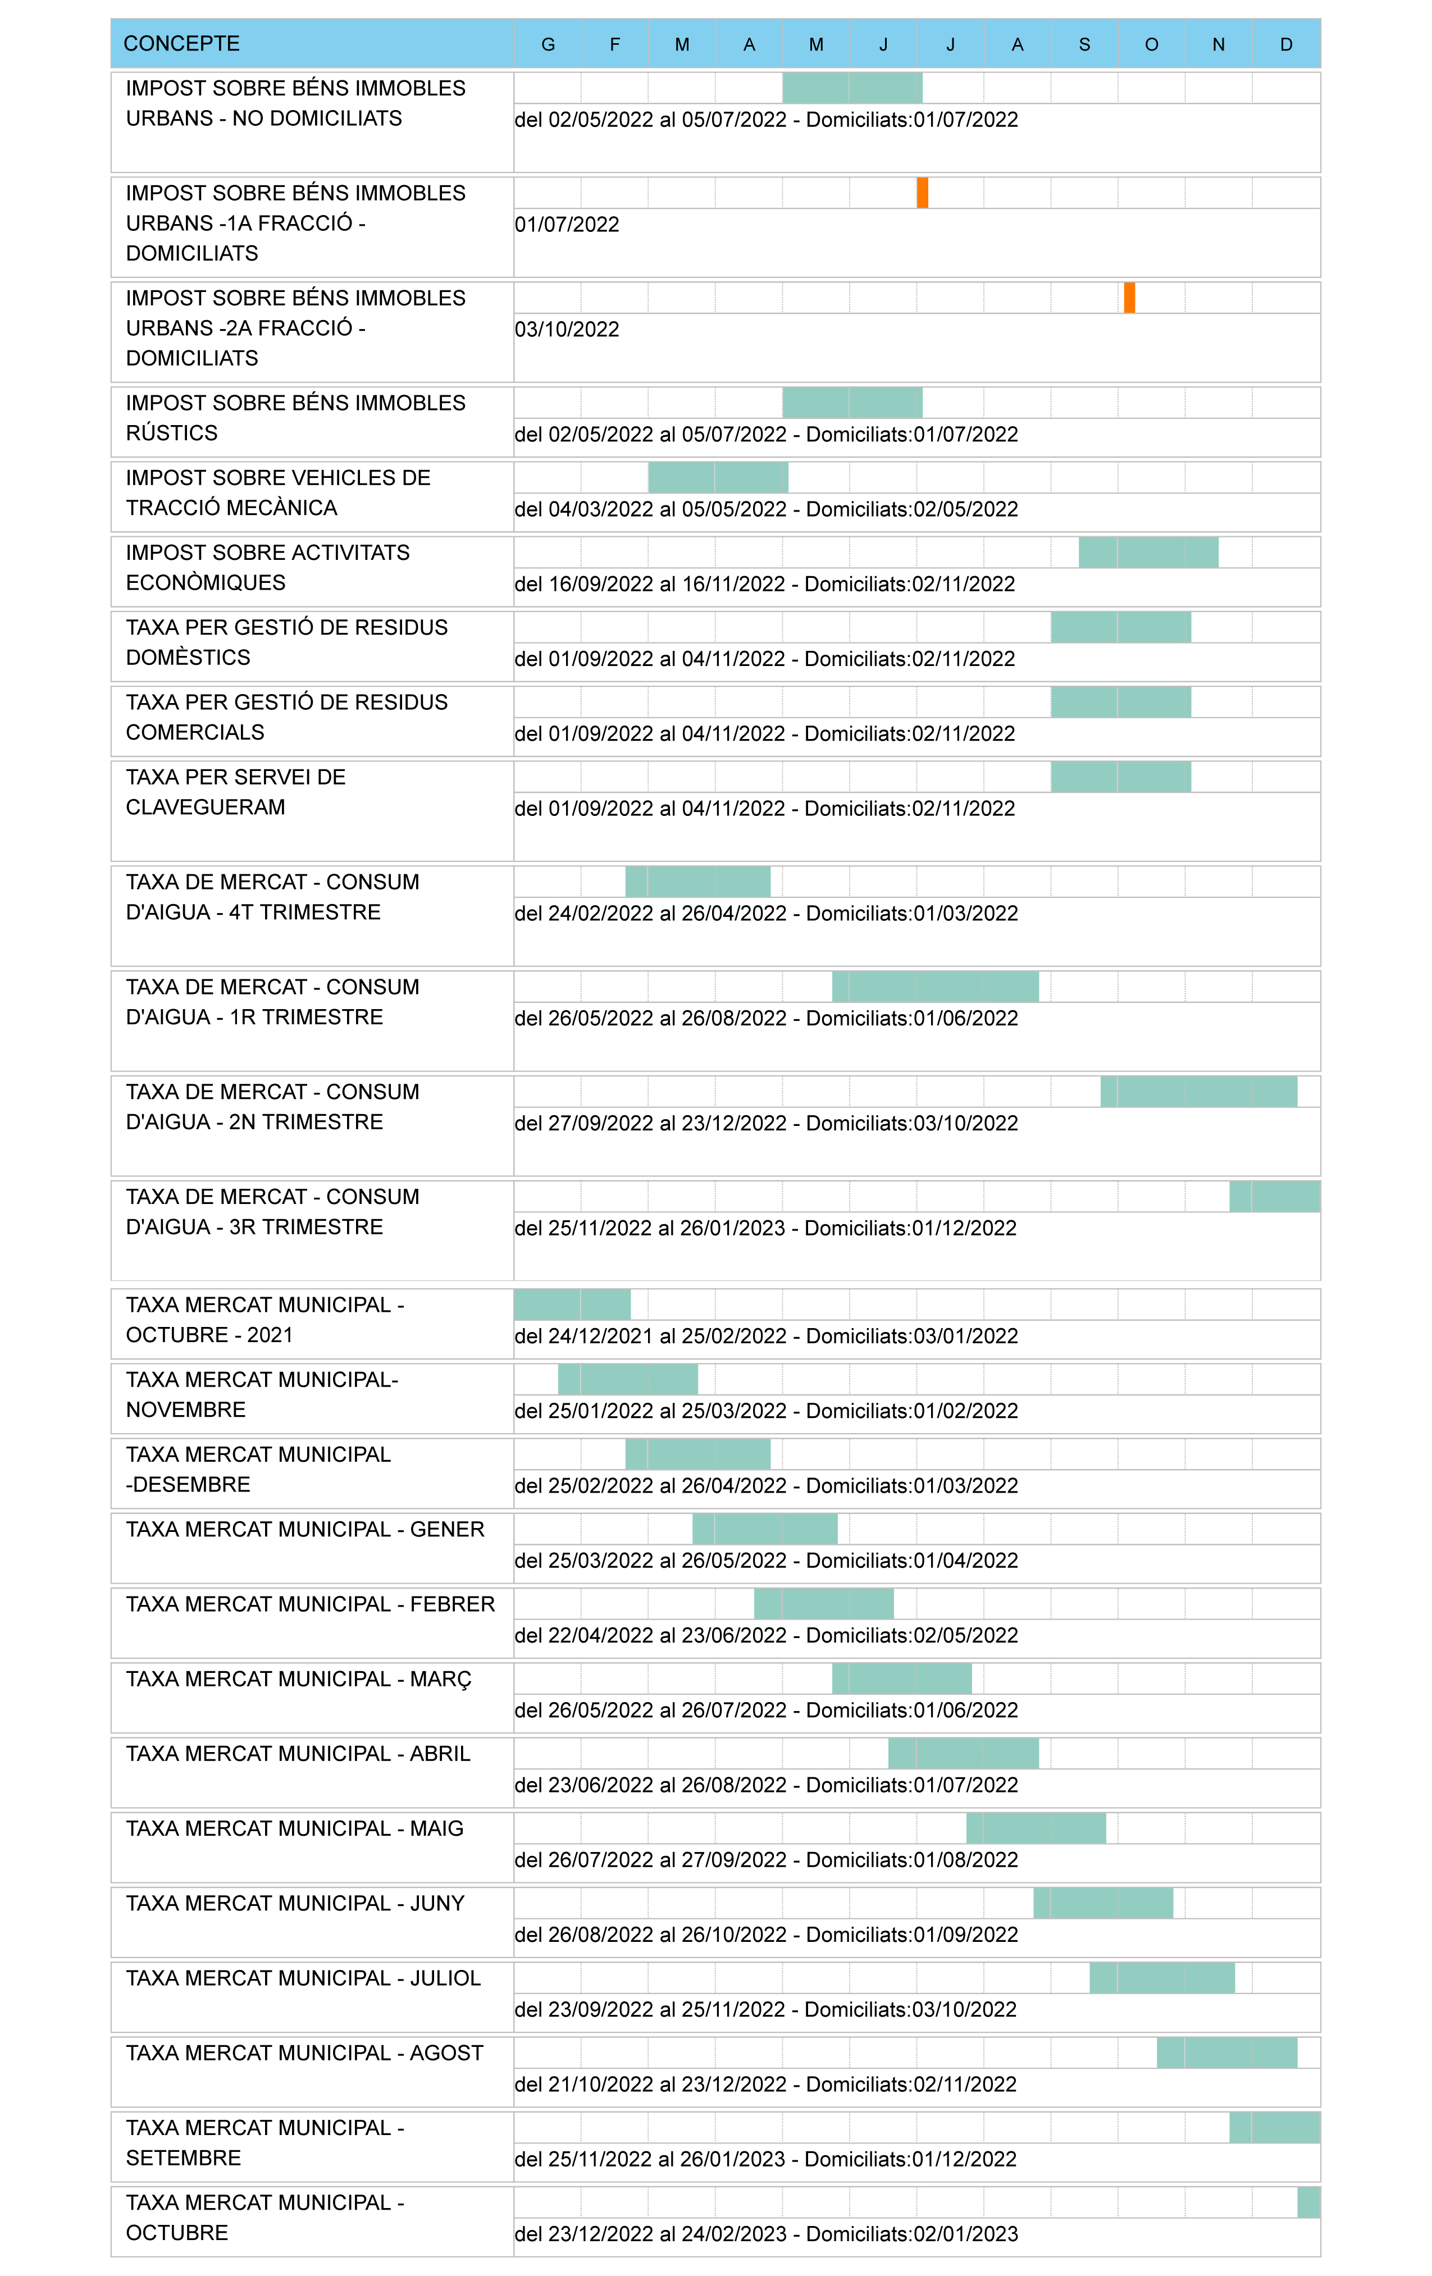Select TAXA MERCAT MUNICIPAL - MARÇ label

click(298, 1679)
